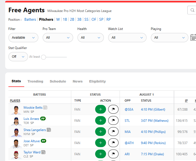Switch to the News tab

[78, 81]
